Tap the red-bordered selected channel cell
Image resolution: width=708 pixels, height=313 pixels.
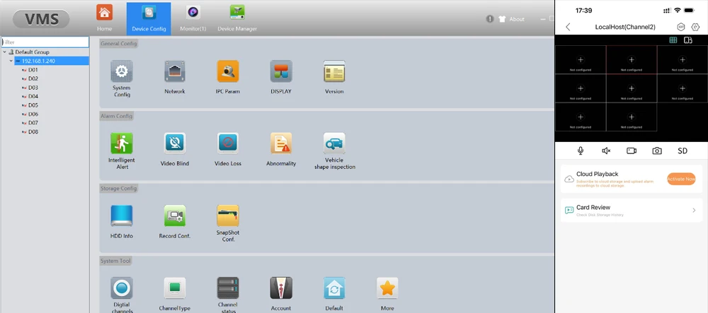(632, 60)
